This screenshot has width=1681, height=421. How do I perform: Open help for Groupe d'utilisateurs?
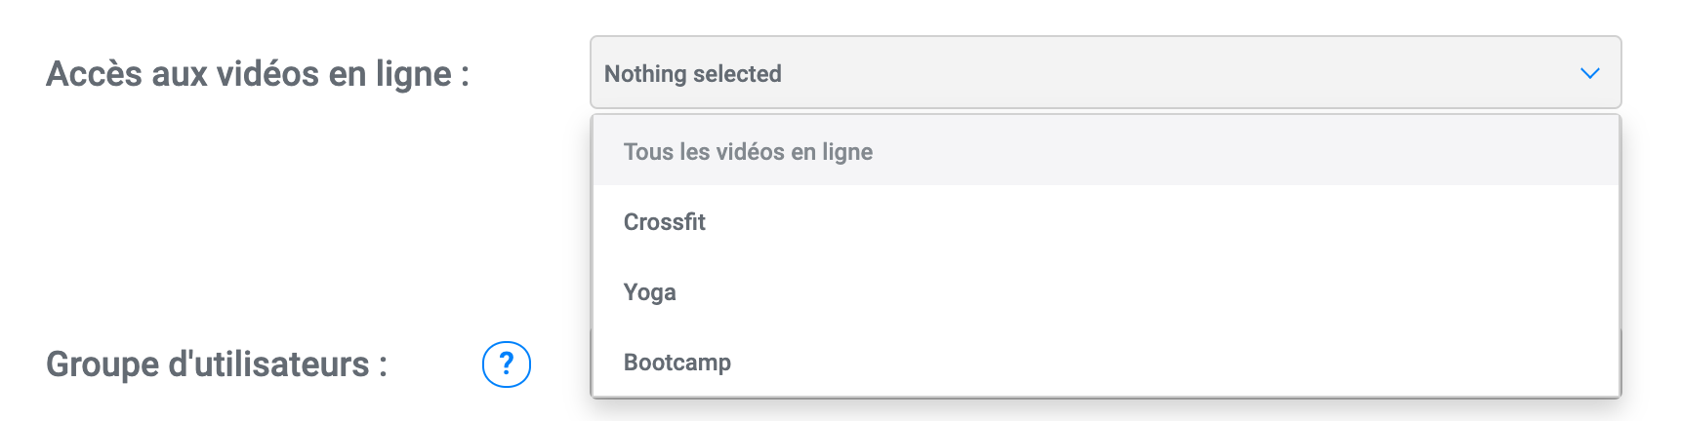tap(506, 364)
